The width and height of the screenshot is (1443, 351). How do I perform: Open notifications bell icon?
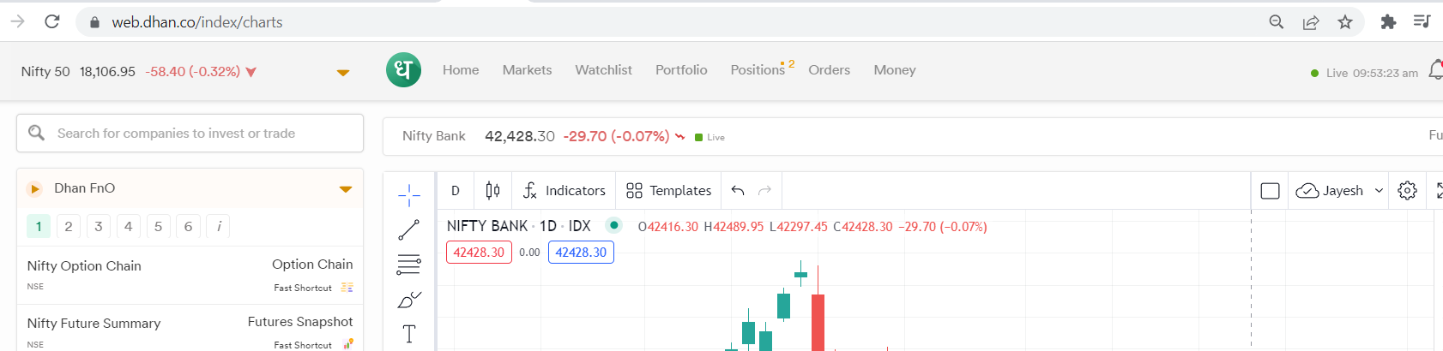(x=1436, y=70)
